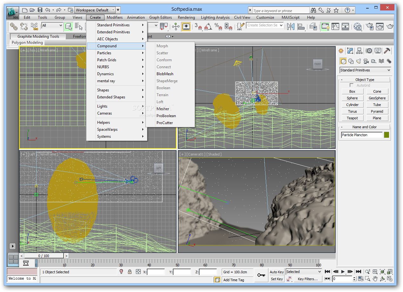This screenshot has height=292, width=403.
Task: Open the Curve Editor icon
Action: tap(335, 26)
